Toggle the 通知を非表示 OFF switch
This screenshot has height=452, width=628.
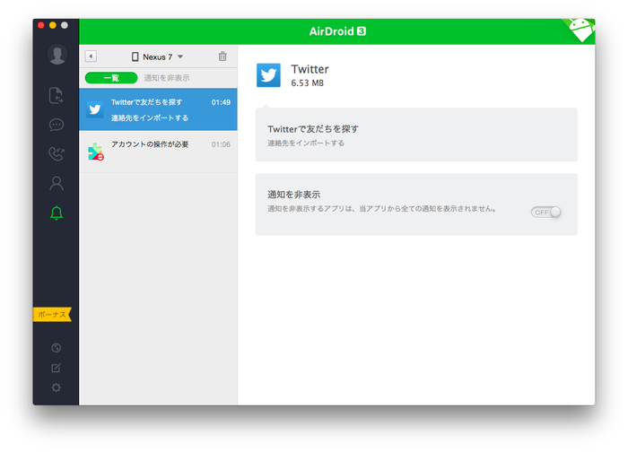[545, 213]
